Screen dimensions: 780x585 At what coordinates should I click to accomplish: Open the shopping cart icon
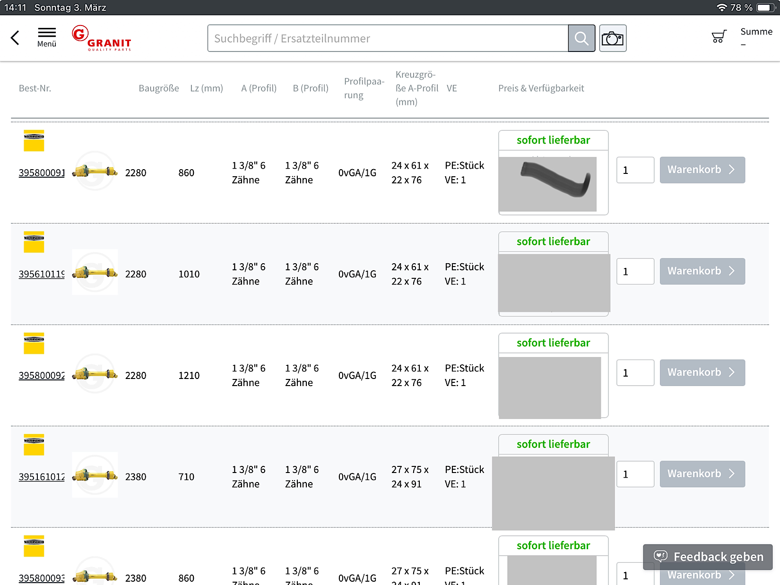point(719,37)
